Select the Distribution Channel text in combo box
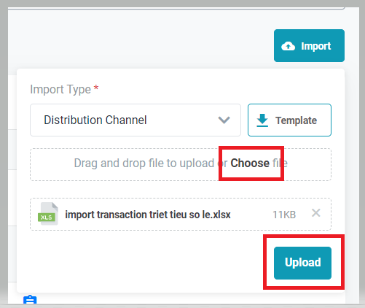Viewport: 365px width, 308px height. [x=95, y=120]
